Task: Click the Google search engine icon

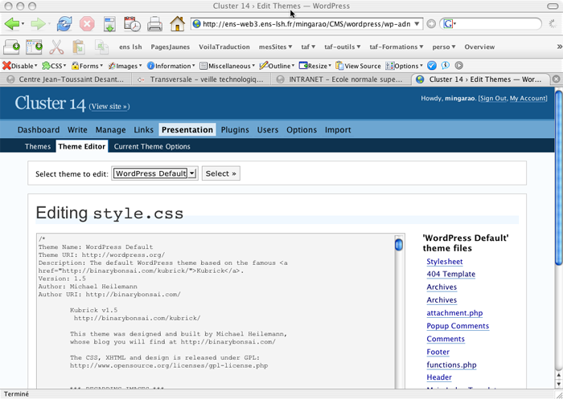Action: [448, 24]
